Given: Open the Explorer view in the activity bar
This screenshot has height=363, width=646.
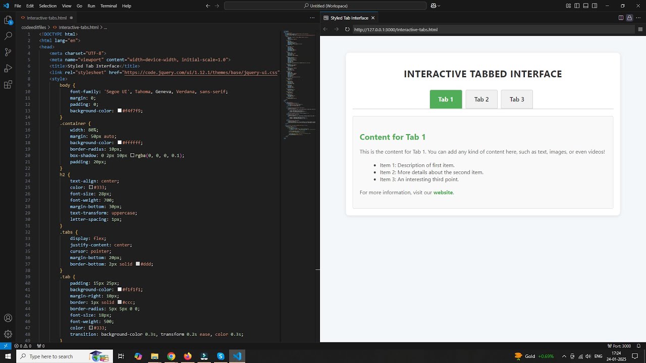Looking at the screenshot, I should pyautogui.click(x=8, y=20).
